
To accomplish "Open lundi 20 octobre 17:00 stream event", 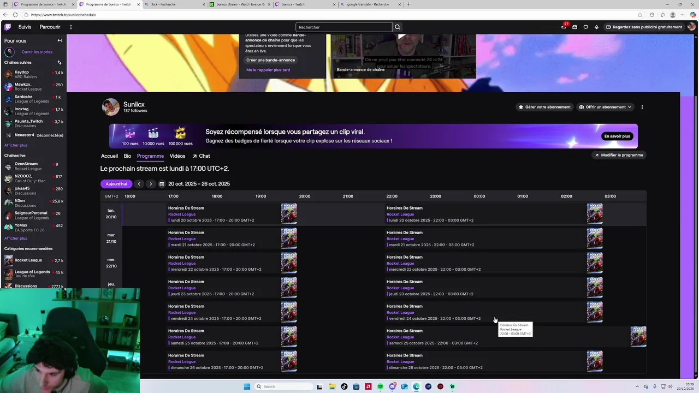I will pos(232,214).
